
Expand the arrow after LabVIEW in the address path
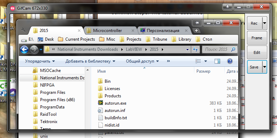(146, 49)
